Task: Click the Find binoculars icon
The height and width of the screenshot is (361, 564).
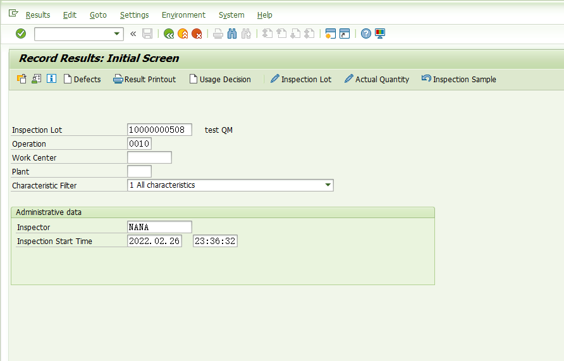Action: pos(232,34)
